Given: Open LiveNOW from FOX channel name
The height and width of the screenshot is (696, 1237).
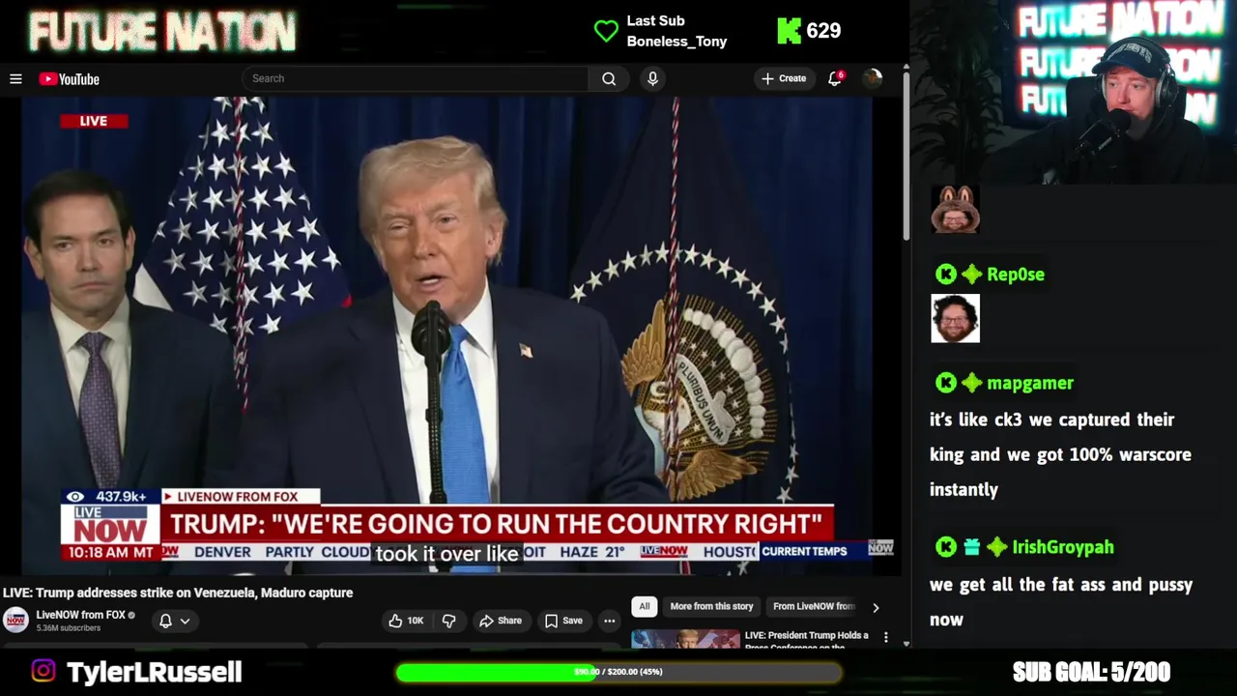Looking at the screenshot, I should point(81,615).
